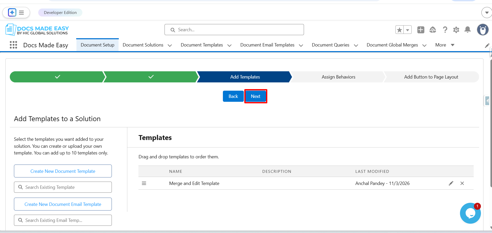Click the NAME column header

(x=176, y=172)
